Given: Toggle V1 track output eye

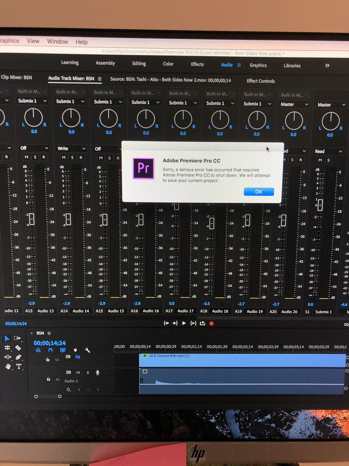Looking at the screenshot, I should click(78, 356).
